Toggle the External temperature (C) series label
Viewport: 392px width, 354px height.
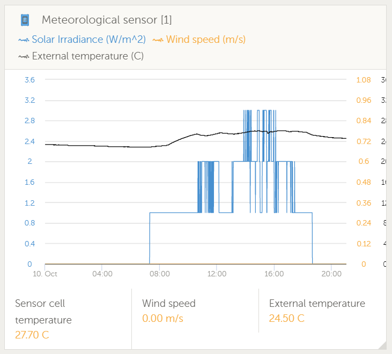coord(88,56)
